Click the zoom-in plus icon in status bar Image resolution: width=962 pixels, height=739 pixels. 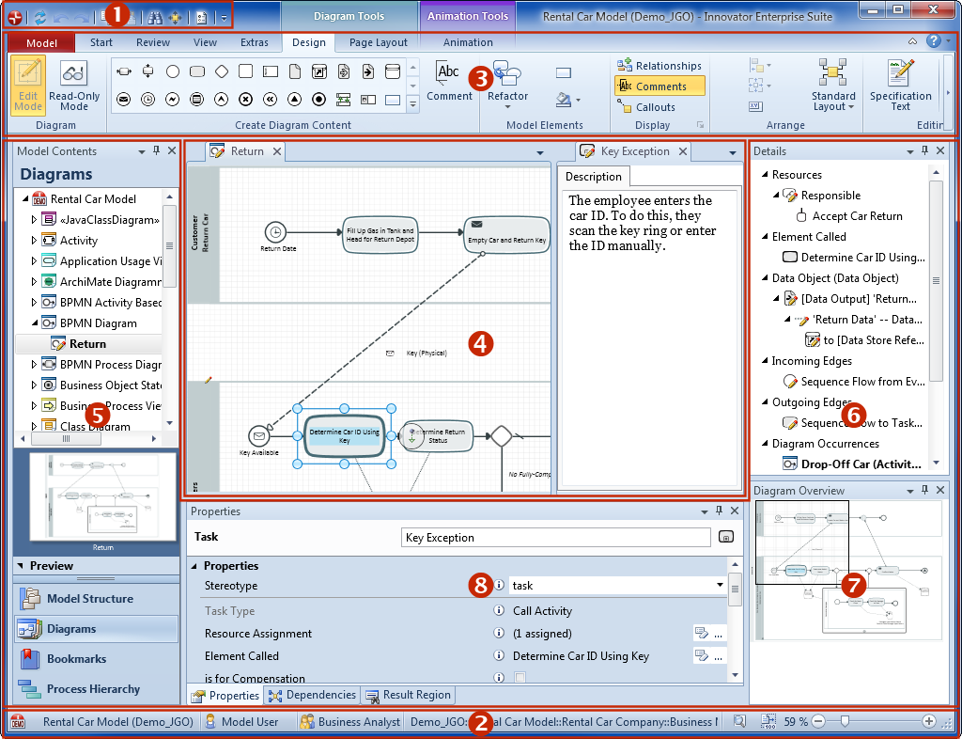click(929, 721)
